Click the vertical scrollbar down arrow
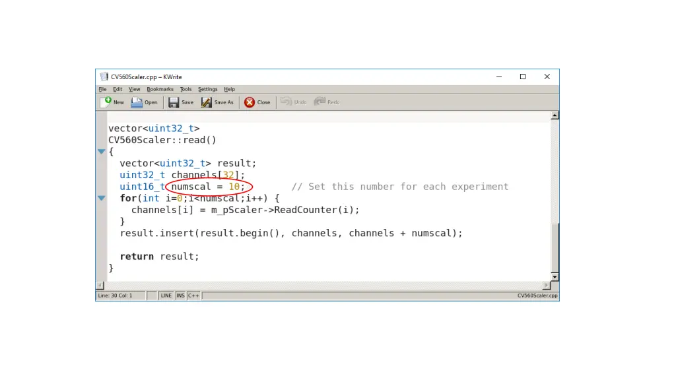676x380 pixels. coord(555,276)
